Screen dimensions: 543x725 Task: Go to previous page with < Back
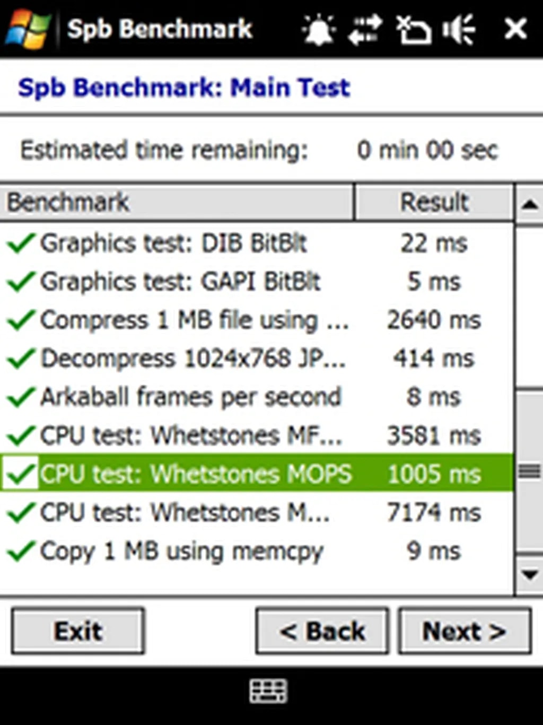click(x=322, y=631)
